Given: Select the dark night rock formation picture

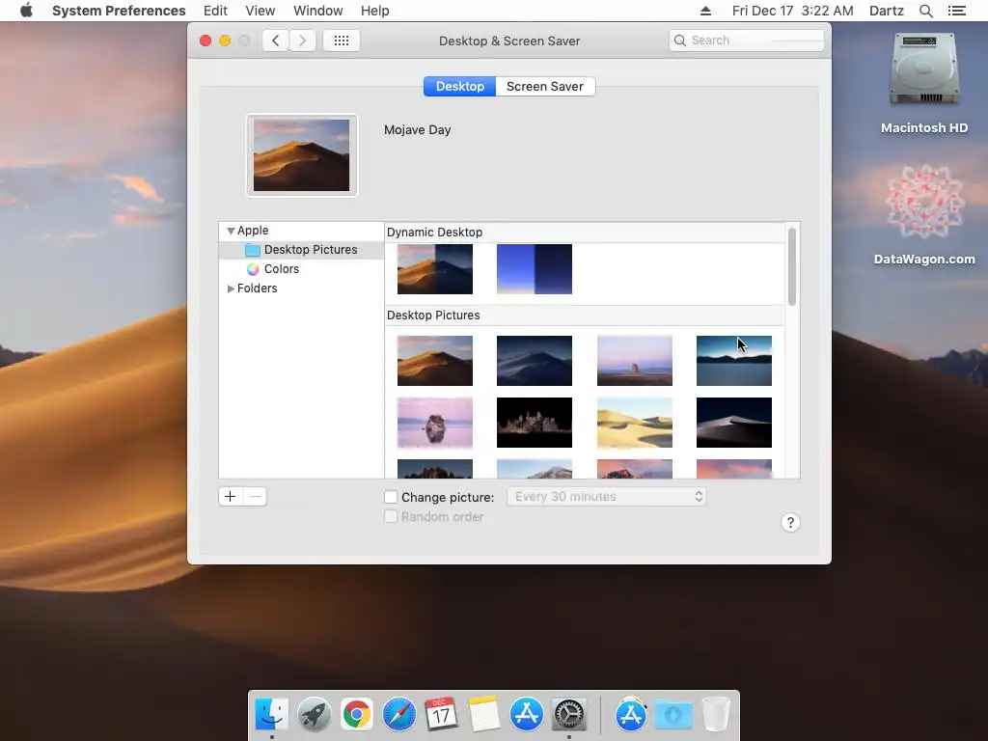Looking at the screenshot, I should 535,423.
